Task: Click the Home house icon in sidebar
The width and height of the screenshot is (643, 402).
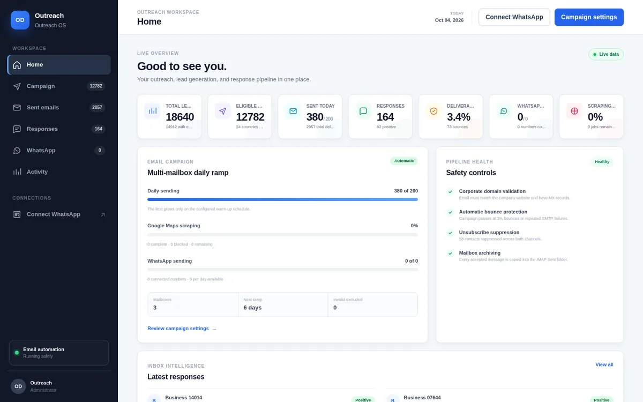Action: pyautogui.click(x=17, y=65)
